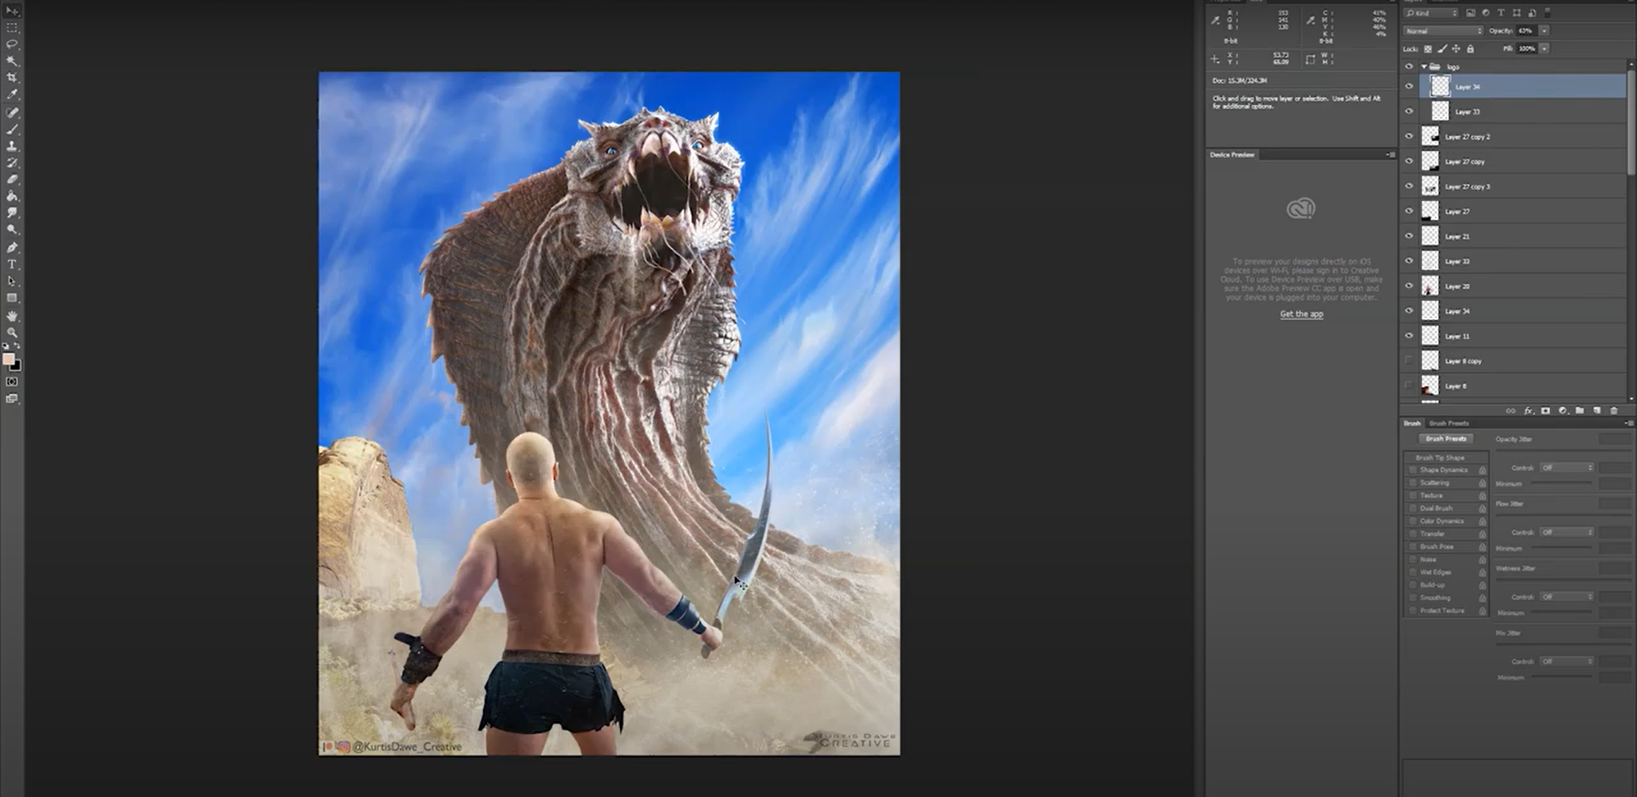Open the Control dropdown under Wetness Jitter
Screen dimensions: 1637x797
click(x=1567, y=597)
